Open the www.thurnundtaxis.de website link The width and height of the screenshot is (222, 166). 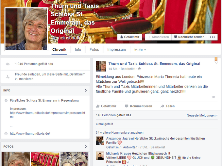click(x=30, y=134)
